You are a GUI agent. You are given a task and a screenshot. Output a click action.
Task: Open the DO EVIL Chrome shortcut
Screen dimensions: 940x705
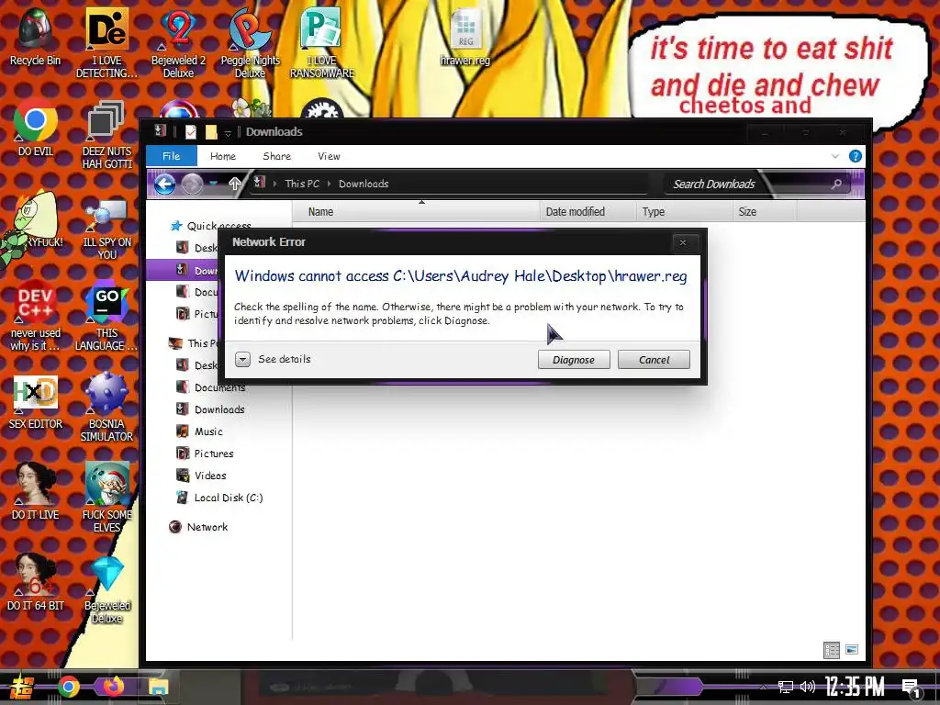[x=36, y=129]
